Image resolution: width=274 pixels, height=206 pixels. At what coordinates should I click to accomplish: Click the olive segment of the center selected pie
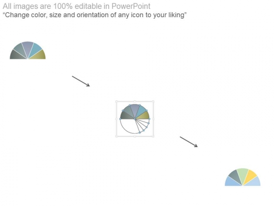click(144, 116)
